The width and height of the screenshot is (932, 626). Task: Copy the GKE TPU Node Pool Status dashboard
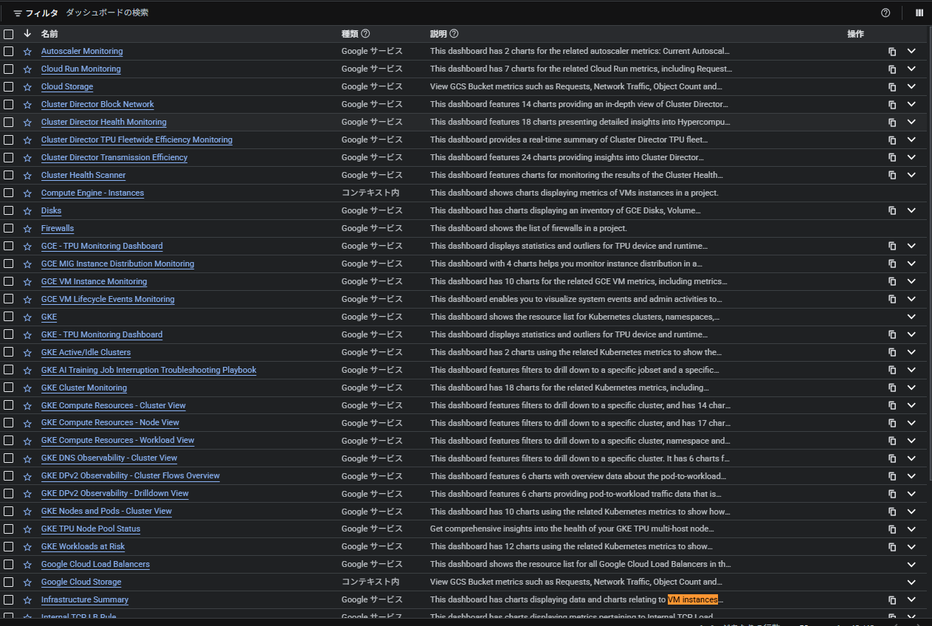892,529
